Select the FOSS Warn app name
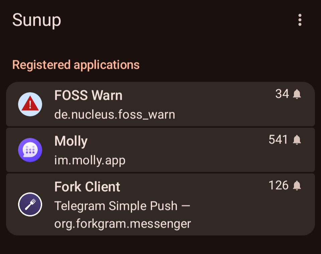 click(88, 95)
